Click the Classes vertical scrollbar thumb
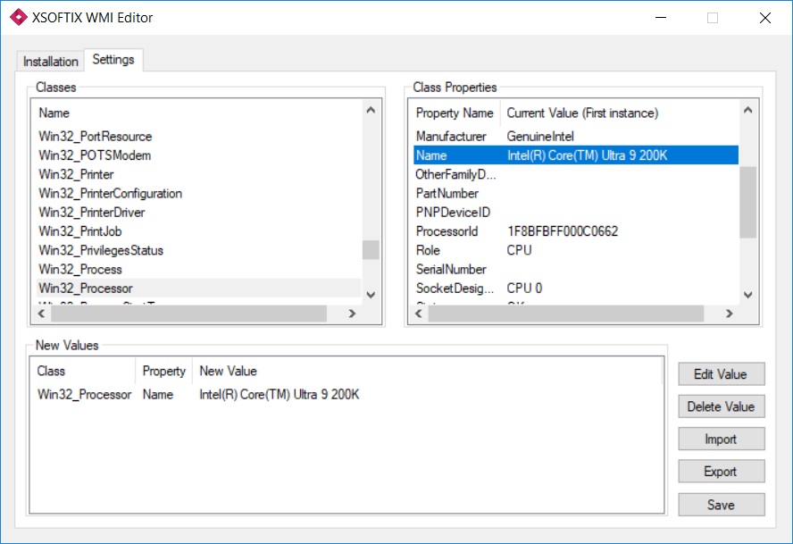793x544 pixels. (x=371, y=250)
